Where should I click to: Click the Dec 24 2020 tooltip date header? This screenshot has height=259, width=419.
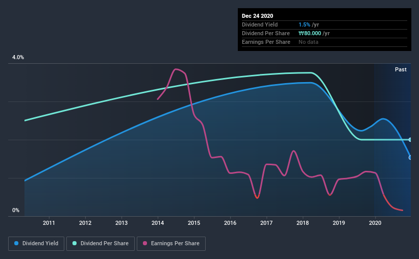point(257,16)
